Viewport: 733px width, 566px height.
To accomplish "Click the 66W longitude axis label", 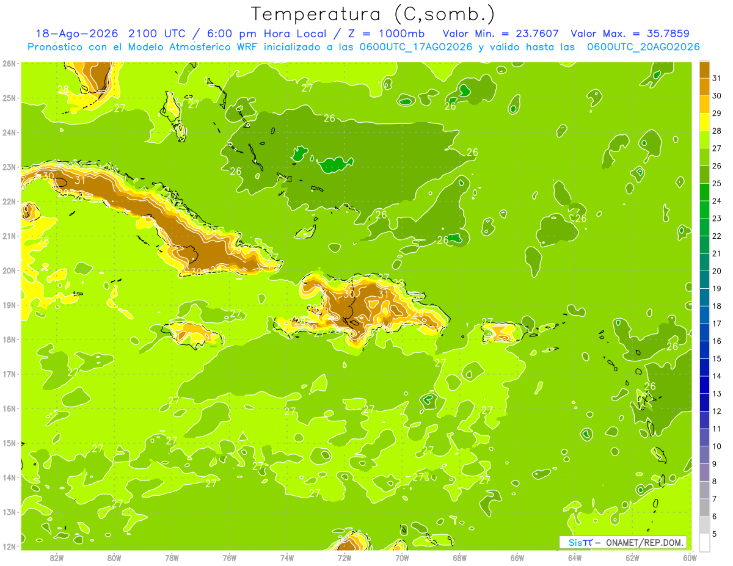I will click(x=517, y=557).
